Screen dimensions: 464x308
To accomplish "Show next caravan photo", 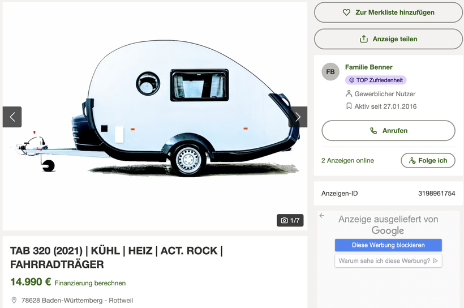I will click(x=298, y=117).
